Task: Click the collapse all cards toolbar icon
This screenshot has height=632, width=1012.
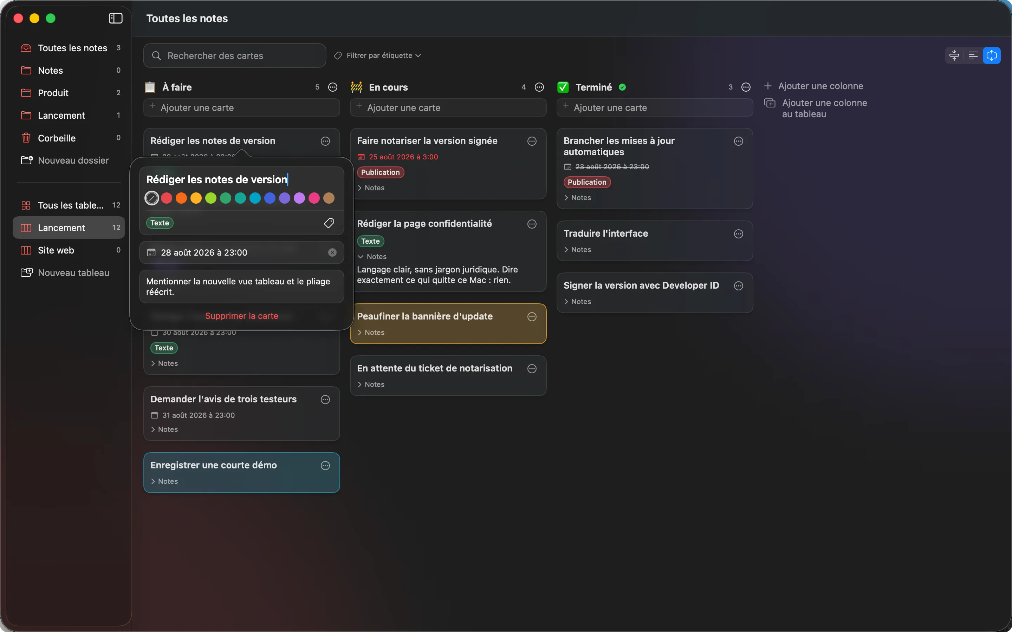Action: (954, 55)
